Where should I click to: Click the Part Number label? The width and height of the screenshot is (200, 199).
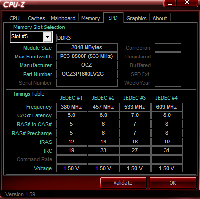click(37, 74)
